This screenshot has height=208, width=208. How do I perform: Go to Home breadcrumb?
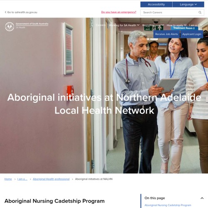(8, 179)
